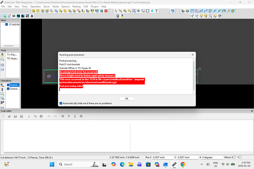Click the new plasma tool icon in Tools panel
This screenshot has width=254, height=169.
click(x=3, y=54)
